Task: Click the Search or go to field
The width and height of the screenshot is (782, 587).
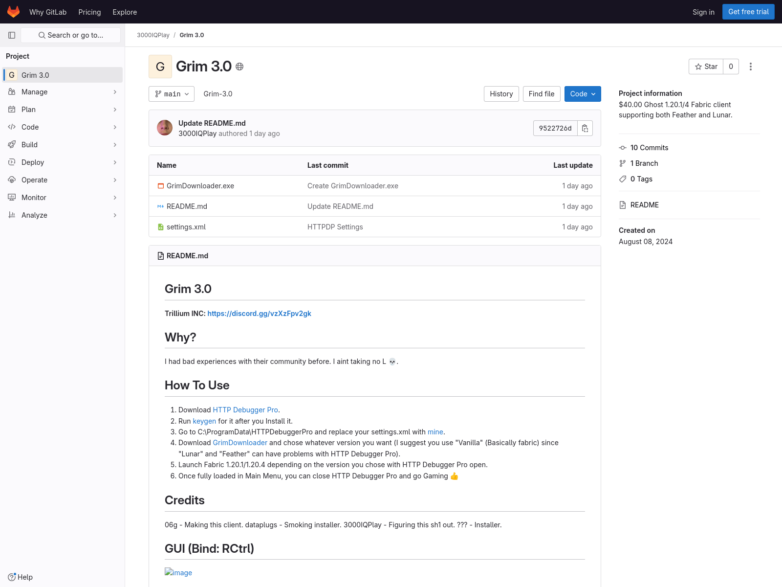Action: (x=70, y=35)
